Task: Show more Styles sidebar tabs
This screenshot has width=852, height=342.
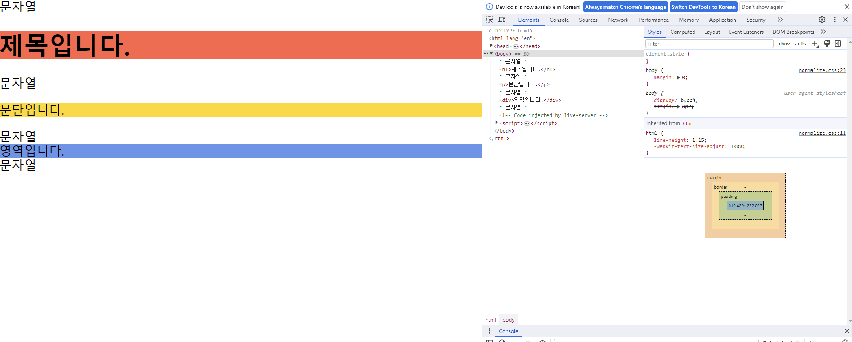Action: coord(823,32)
